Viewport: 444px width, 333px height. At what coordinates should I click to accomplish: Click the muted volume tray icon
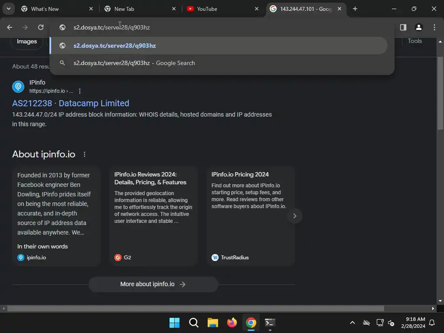(391, 323)
